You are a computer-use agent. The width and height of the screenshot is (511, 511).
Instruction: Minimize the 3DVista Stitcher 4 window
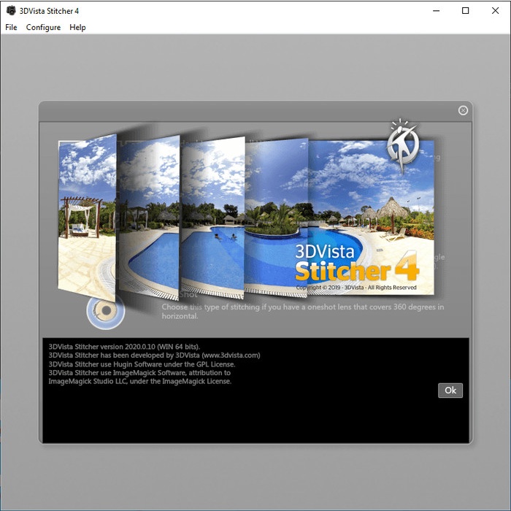click(x=436, y=11)
